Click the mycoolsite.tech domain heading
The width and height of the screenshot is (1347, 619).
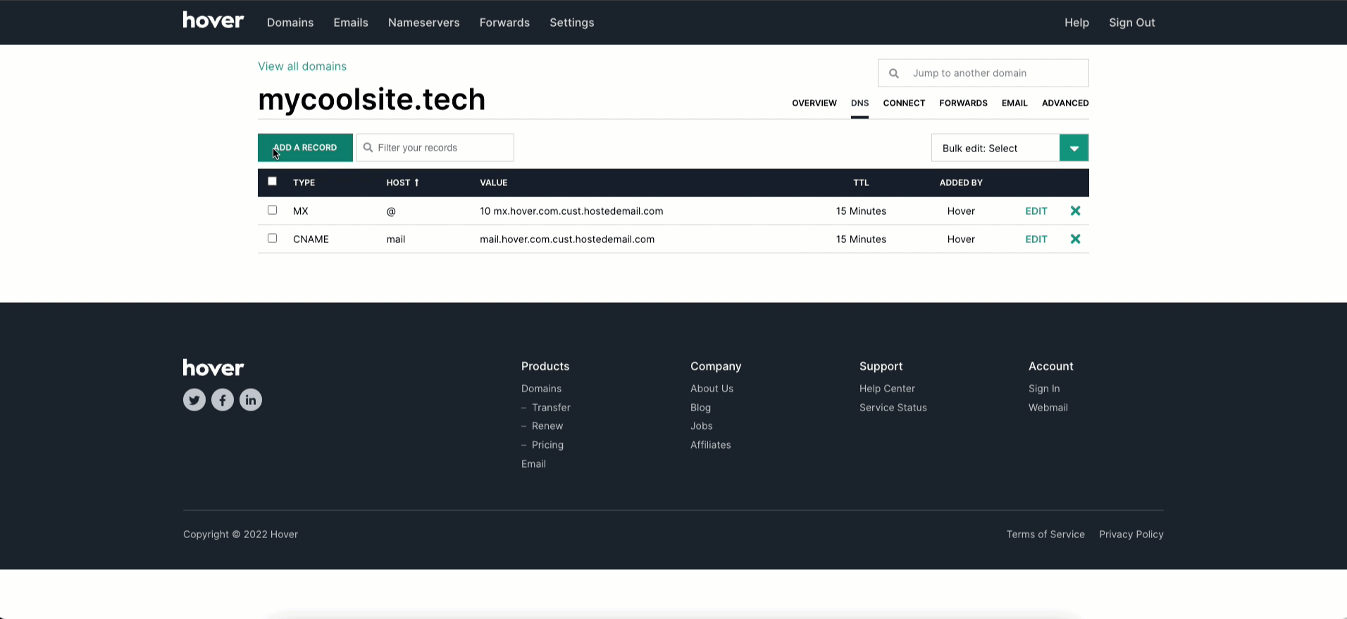371,99
